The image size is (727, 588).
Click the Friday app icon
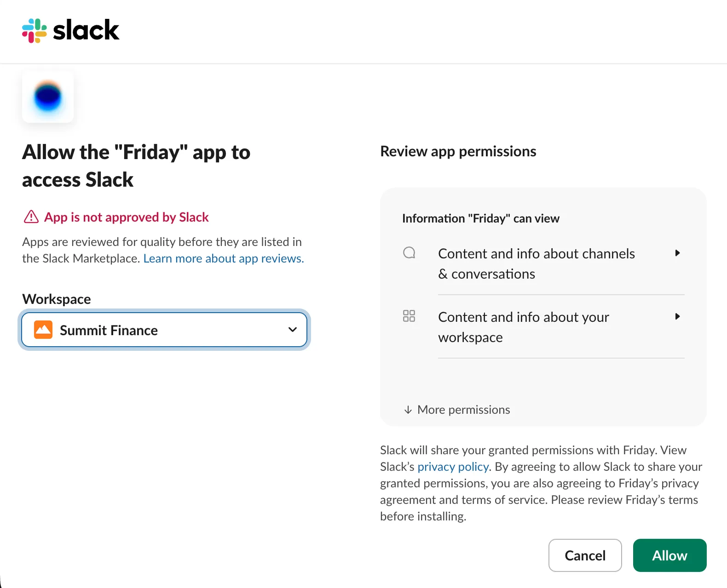click(x=48, y=97)
